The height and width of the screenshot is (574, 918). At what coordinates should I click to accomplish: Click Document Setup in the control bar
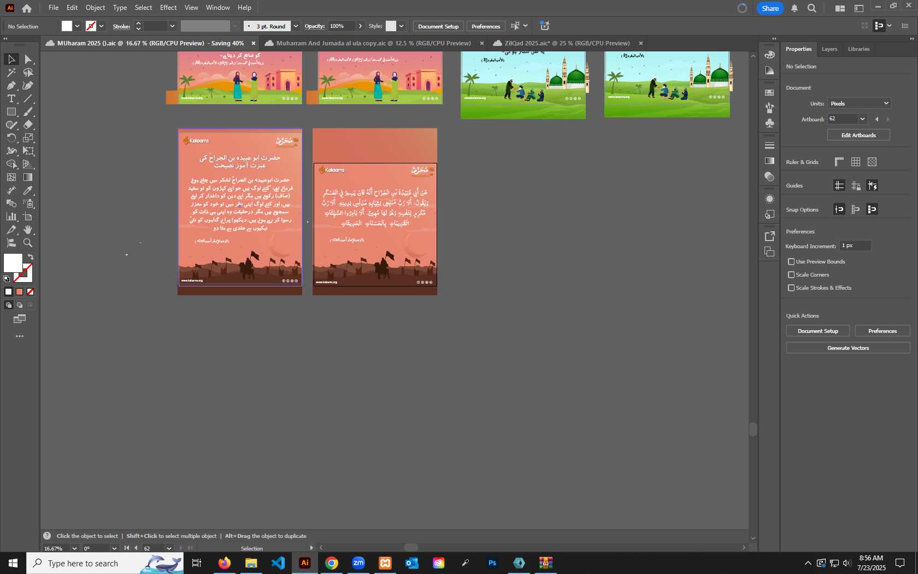coord(438,26)
